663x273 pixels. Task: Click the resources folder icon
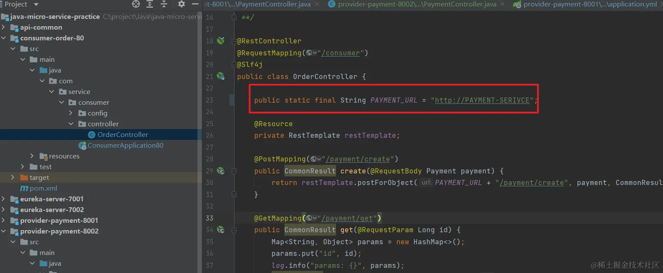43,156
